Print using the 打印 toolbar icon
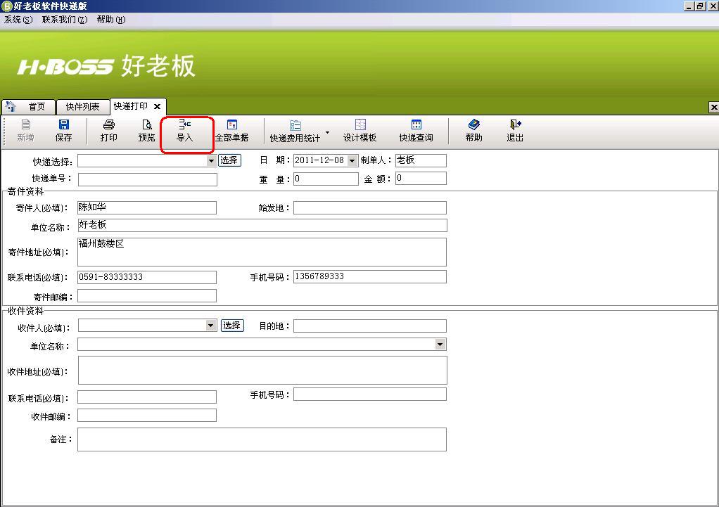 [x=108, y=124]
